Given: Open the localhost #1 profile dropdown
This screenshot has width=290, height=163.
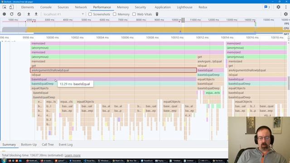Looking at the screenshot, I should tap(63, 14).
